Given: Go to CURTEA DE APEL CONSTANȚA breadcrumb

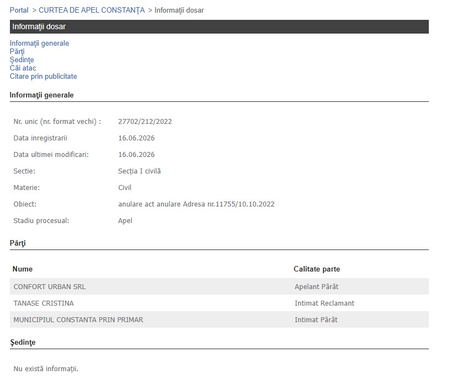Looking at the screenshot, I should point(91,10).
